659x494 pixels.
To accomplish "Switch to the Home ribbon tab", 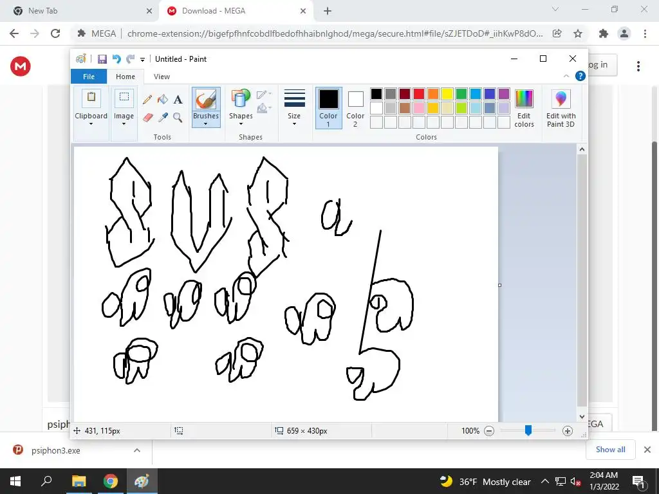I will [125, 77].
